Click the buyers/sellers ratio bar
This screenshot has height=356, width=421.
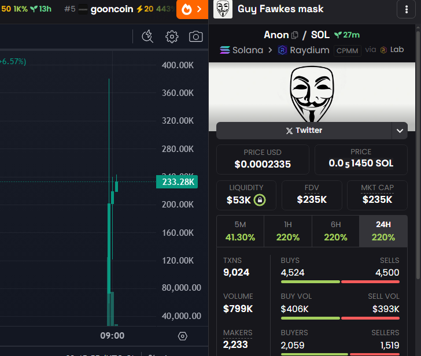[340, 354]
